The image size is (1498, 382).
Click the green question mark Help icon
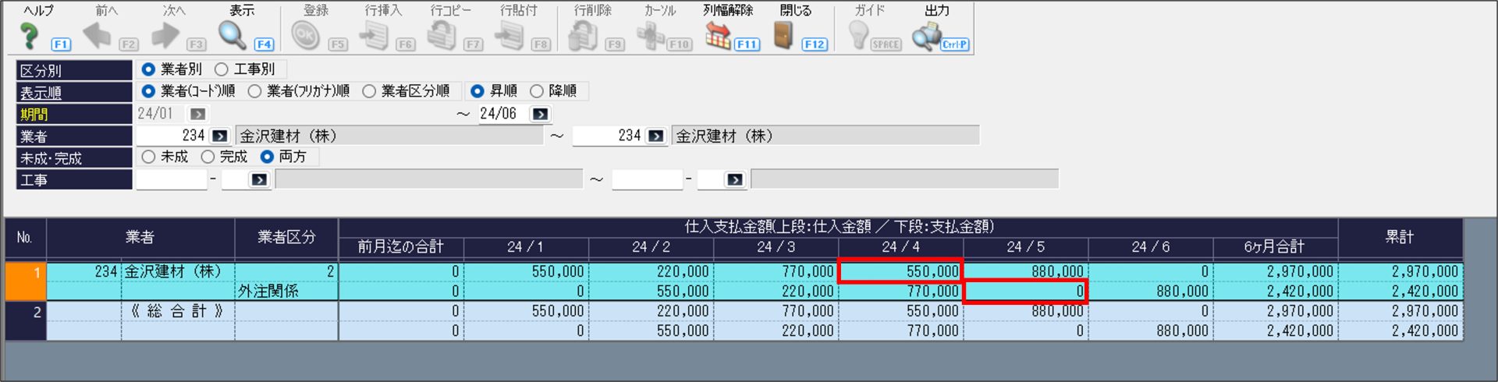[30, 36]
